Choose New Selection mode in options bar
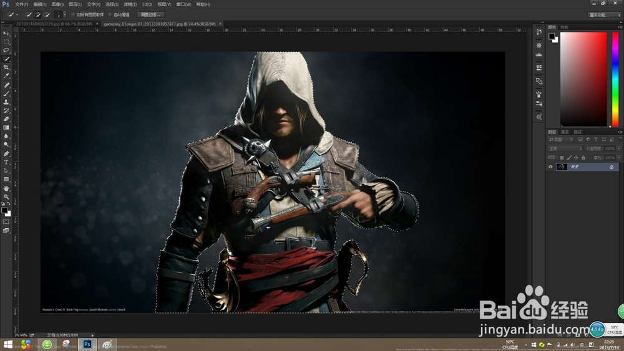The height and width of the screenshot is (351, 624). pyautogui.click(x=28, y=15)
